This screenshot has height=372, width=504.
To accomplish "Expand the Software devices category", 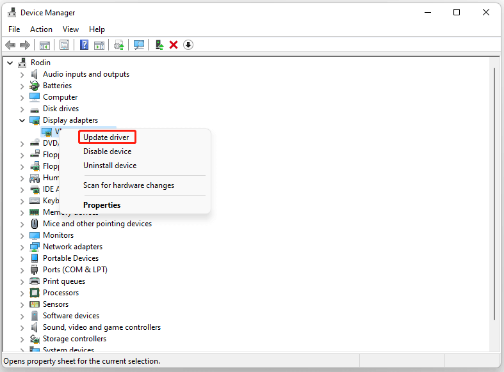I will click(22, 316).
